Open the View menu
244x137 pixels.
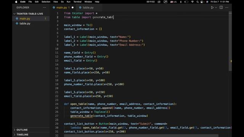tap(56, 2)
